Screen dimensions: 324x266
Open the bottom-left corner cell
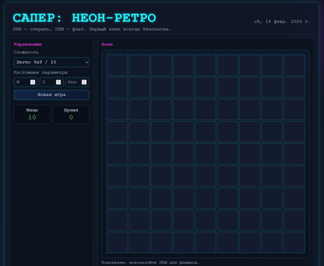coord(117,242)
